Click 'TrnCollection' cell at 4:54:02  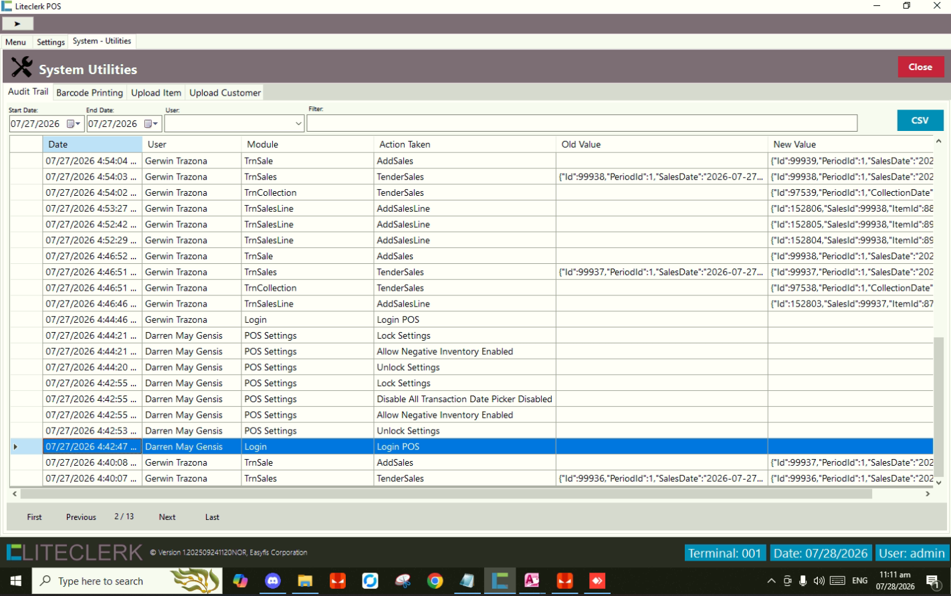307,192
